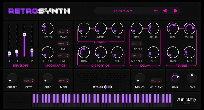Open the FILTER type dropdown showing None
204x110 pixels.
click(29, 81)
